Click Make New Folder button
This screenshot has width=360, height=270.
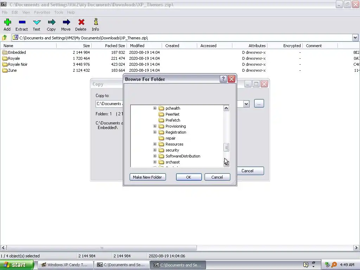148,177
